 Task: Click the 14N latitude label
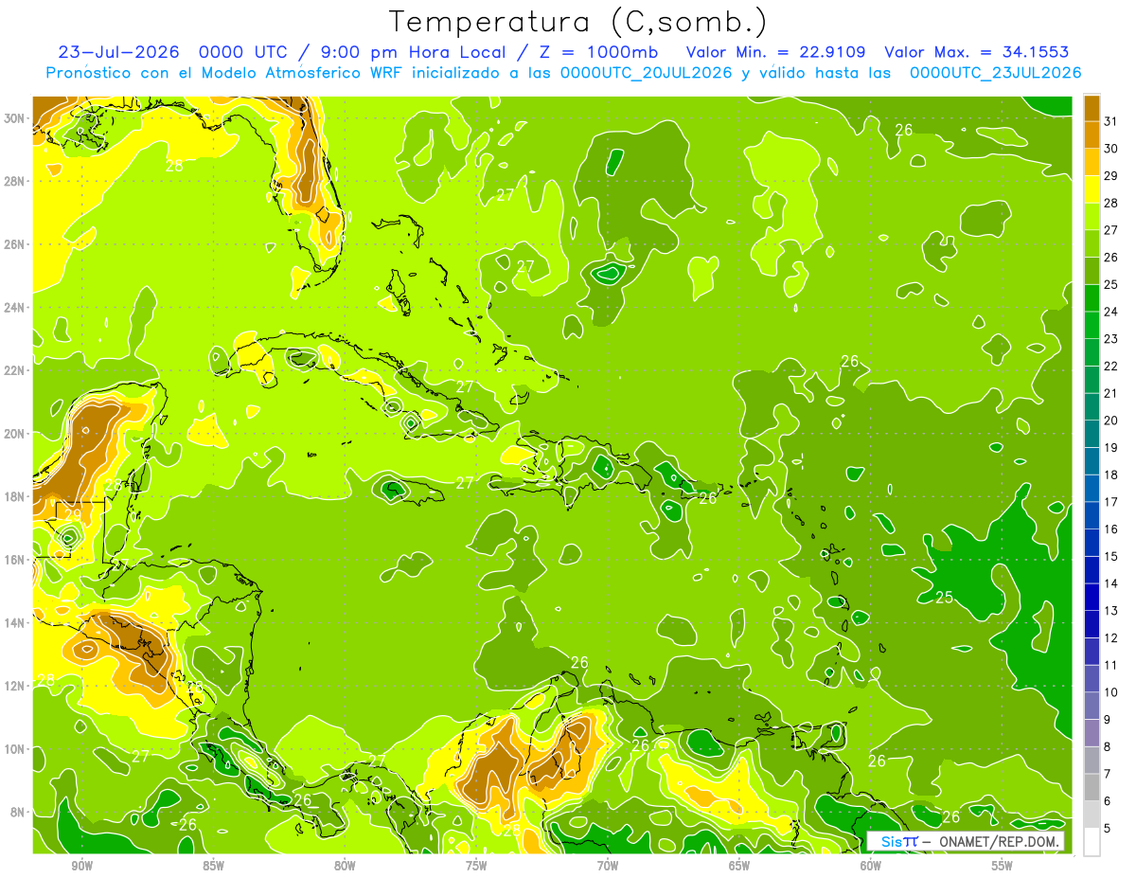click(15, 622)
